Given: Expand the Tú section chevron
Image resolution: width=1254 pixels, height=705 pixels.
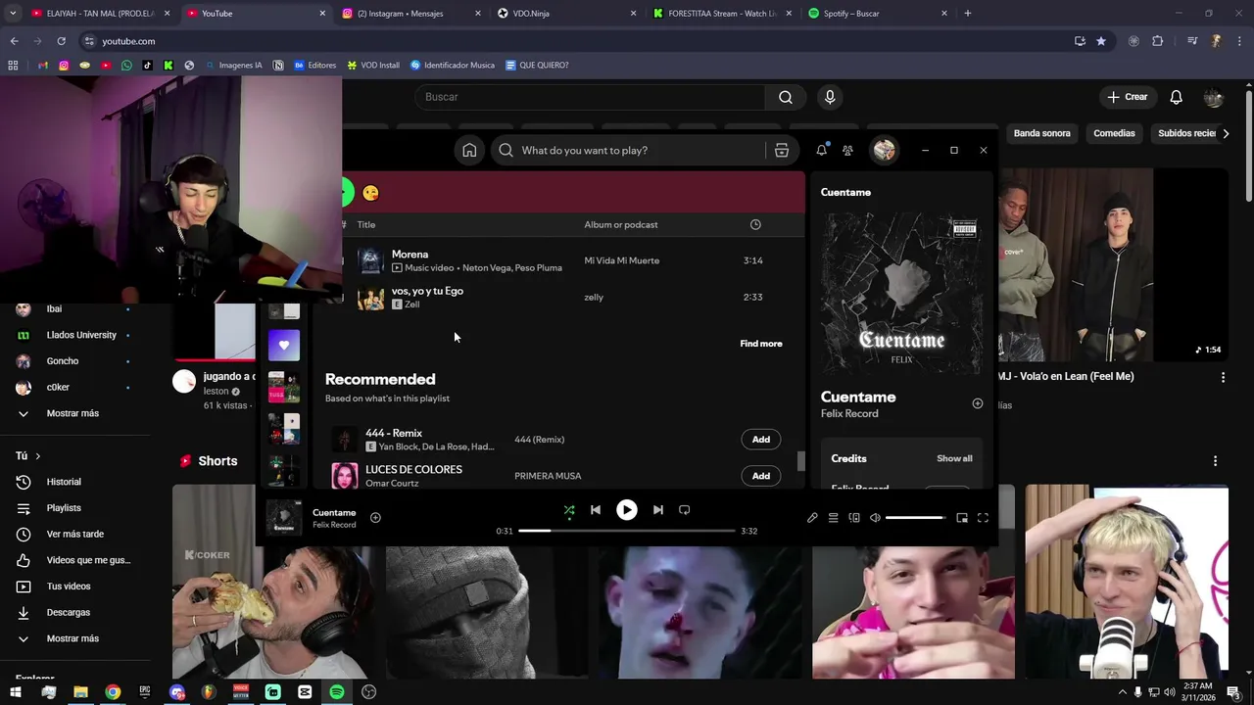Looking at the screenshot, I should (x=37, y=456).
